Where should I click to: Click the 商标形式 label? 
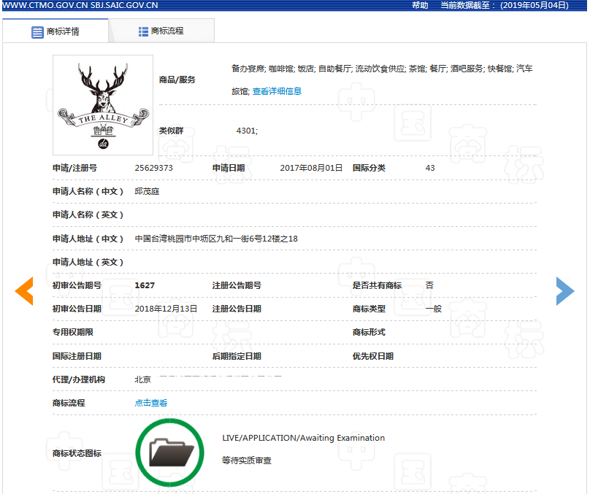tap(369, 332)
